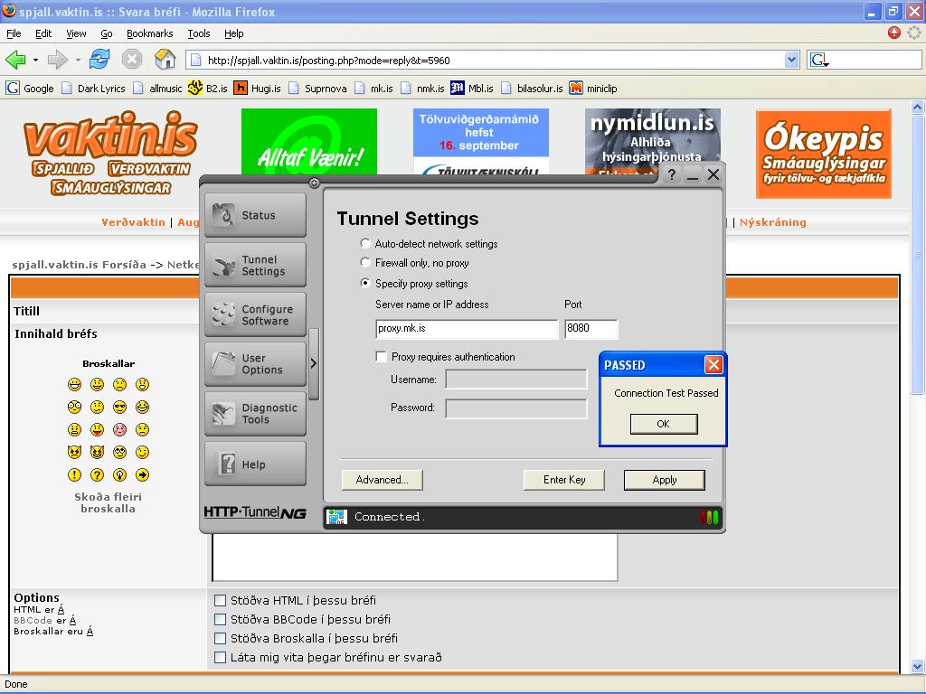The image size is (926, 694).
Task: Expand the HTTP-Tunnel sidebar arrow handle
Action: 314,363
